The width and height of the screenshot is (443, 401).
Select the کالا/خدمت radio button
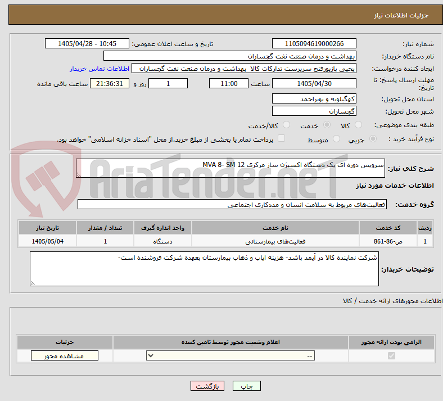click(x=287, y=125)
